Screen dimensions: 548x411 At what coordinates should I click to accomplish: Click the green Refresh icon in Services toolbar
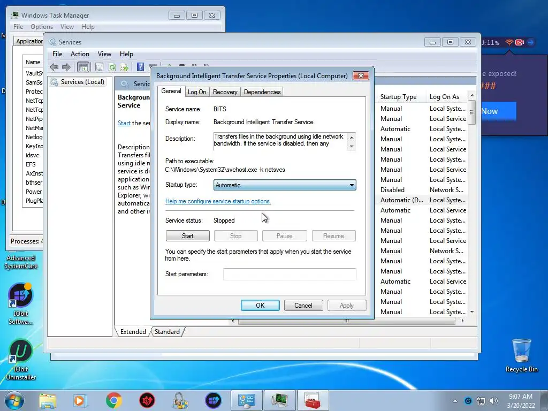pos(112,67)
